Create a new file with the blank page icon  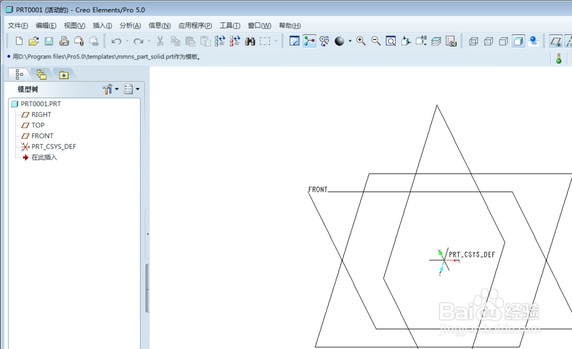[x=19, y=41]
